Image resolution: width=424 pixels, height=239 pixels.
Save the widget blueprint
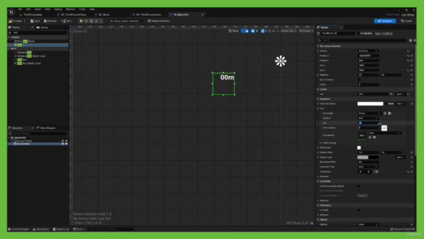pos(35,21)
